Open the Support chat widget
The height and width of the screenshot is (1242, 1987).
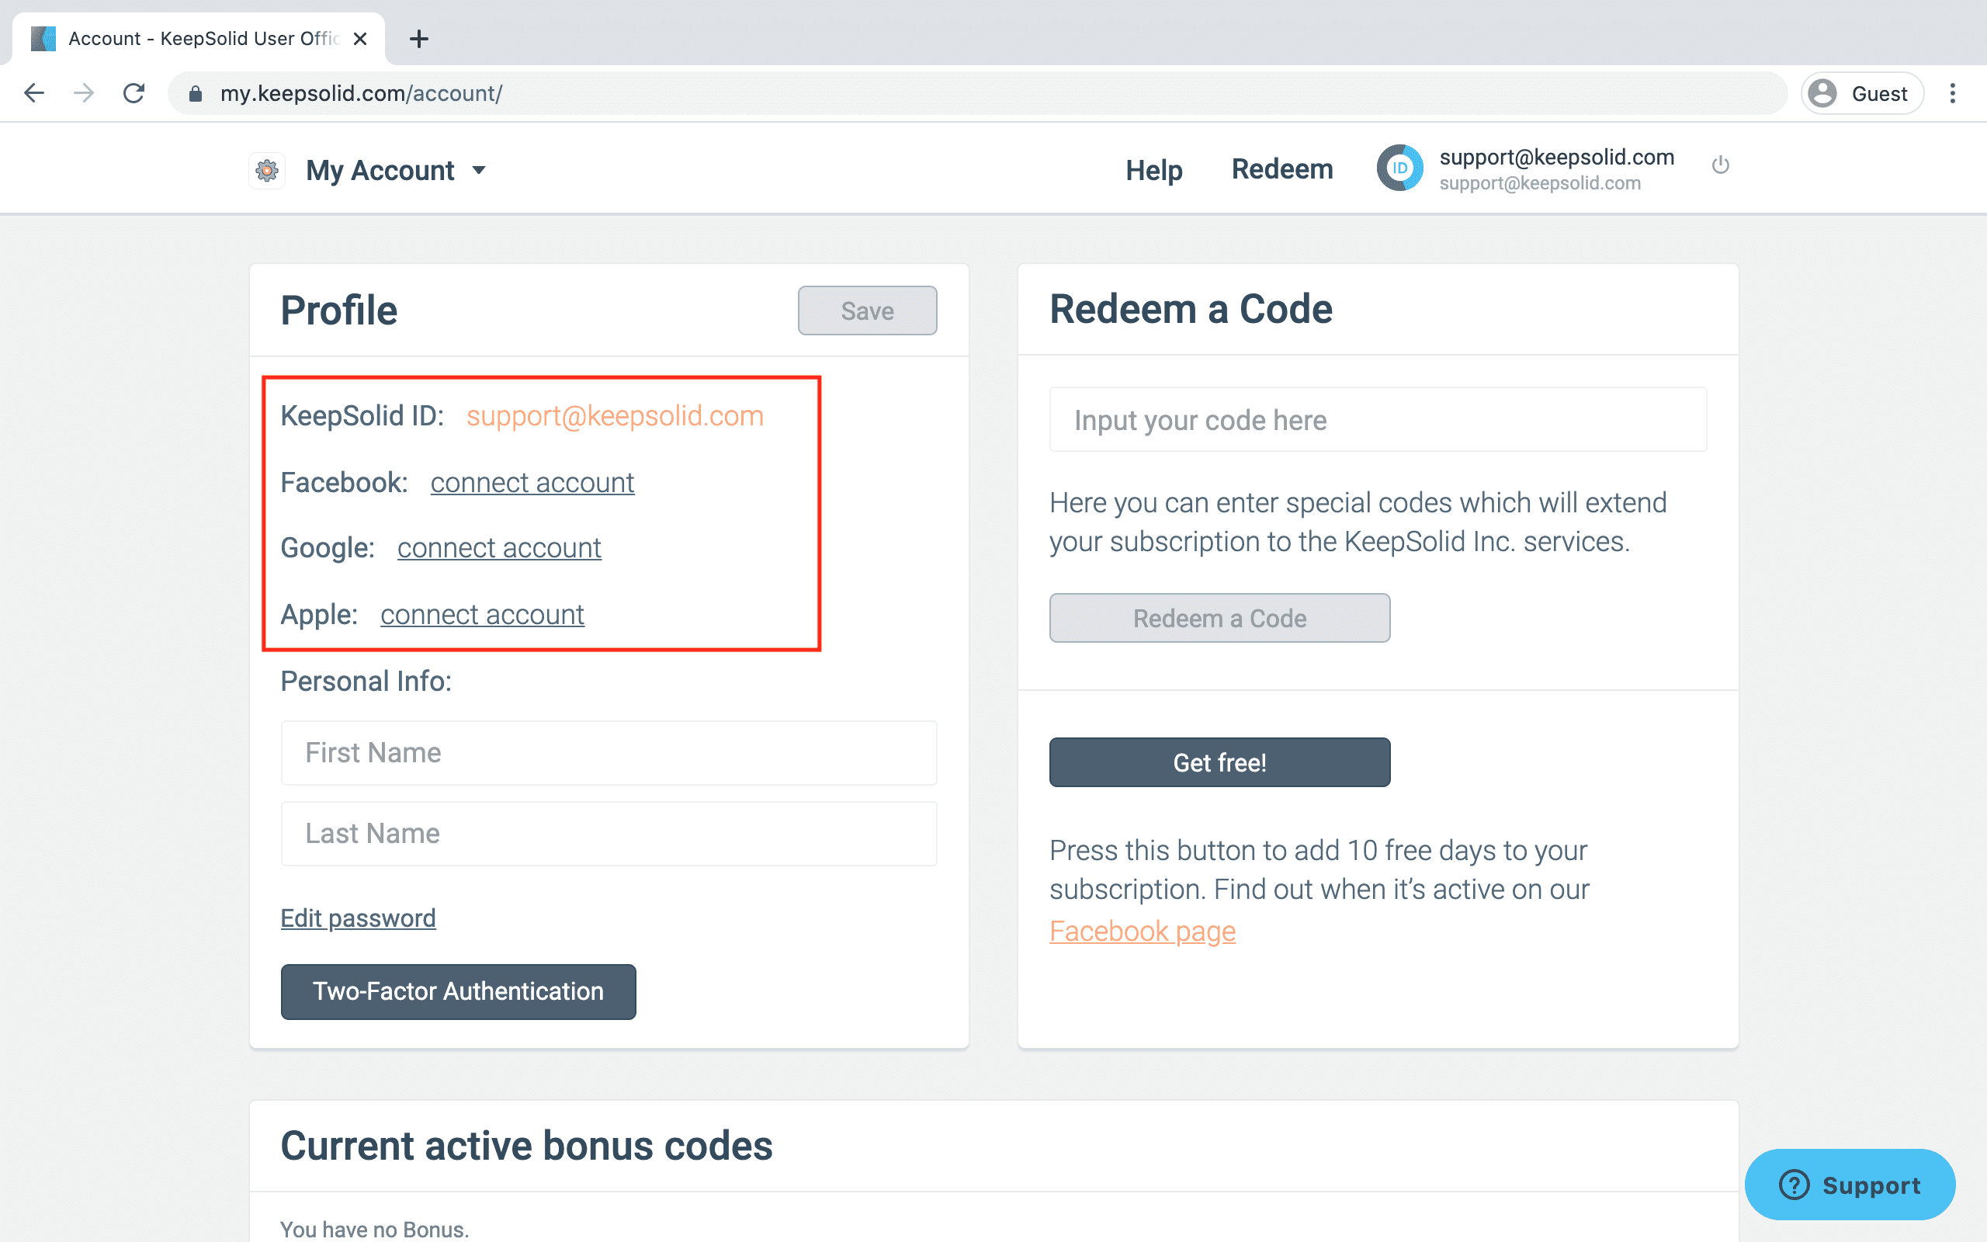1850,1185
